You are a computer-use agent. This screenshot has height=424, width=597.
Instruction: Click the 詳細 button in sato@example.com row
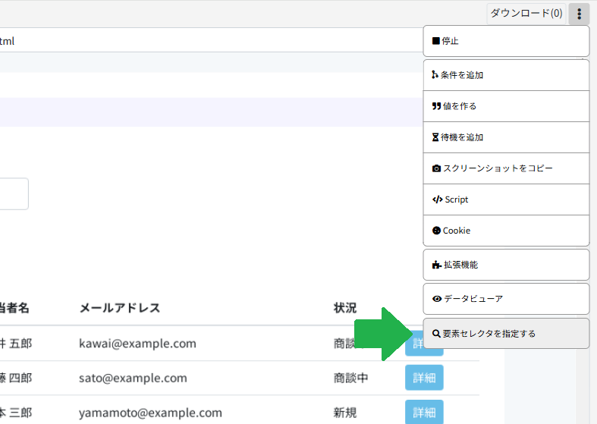click(x=424, y=378)
